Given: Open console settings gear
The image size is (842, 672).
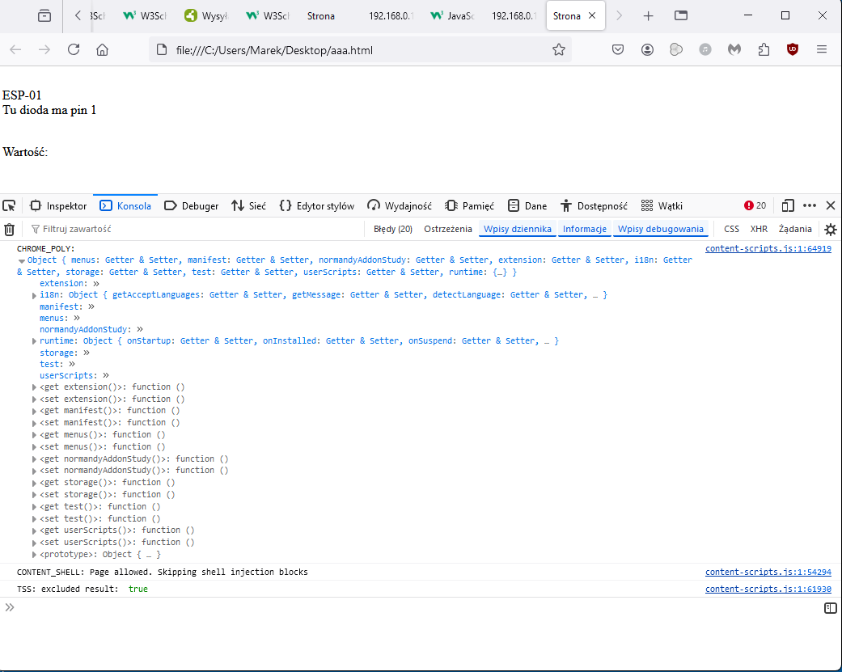Looking at the screenshot, I should (x=830, y=229).
